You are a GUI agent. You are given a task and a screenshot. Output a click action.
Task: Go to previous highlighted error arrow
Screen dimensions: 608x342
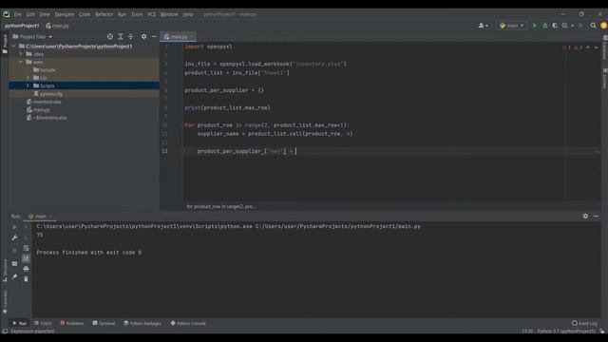588,47
